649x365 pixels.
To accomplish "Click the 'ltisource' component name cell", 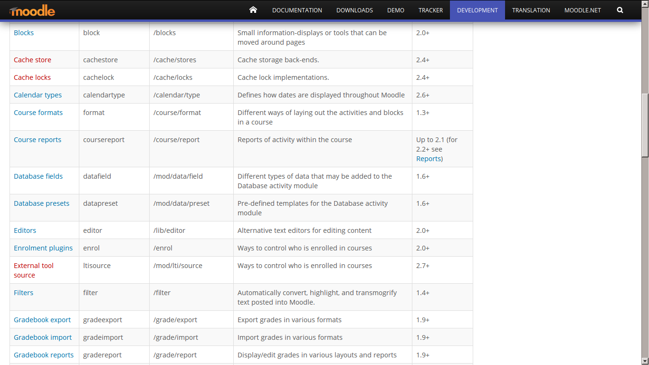I will [x=114, y=270].
